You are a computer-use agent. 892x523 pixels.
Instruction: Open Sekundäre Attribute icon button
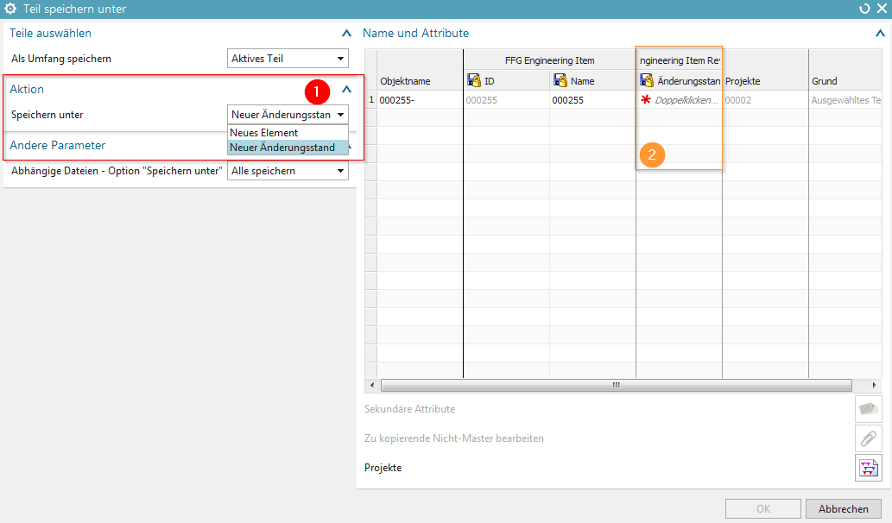point(868,409)
